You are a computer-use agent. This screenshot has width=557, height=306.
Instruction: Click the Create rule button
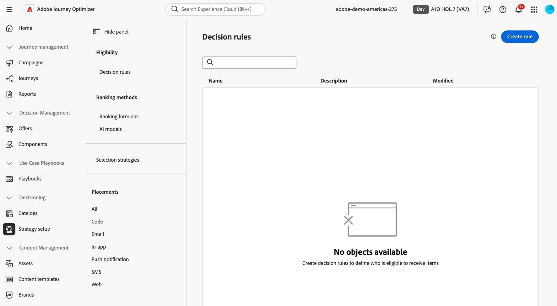tap(520, 37)
